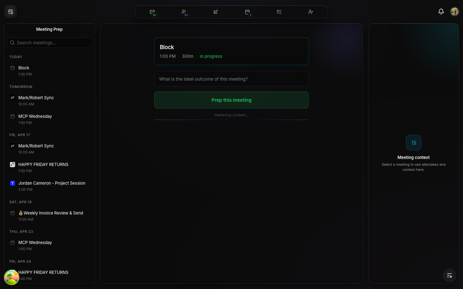Click the app logo in the top-left corner

tap(10, 12)
